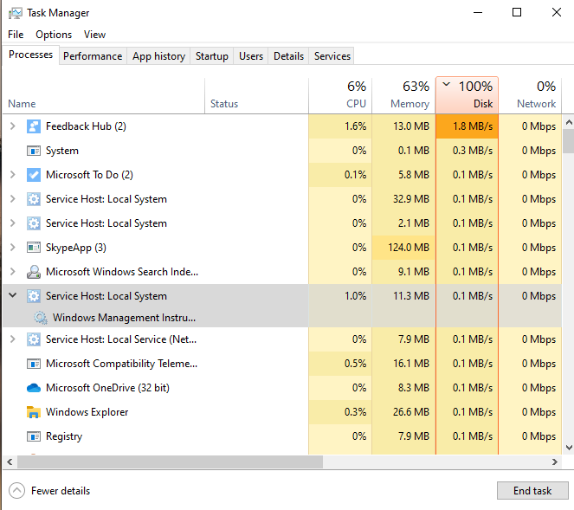Open the View menu
The image size is (574, 510).
point(95,35)
